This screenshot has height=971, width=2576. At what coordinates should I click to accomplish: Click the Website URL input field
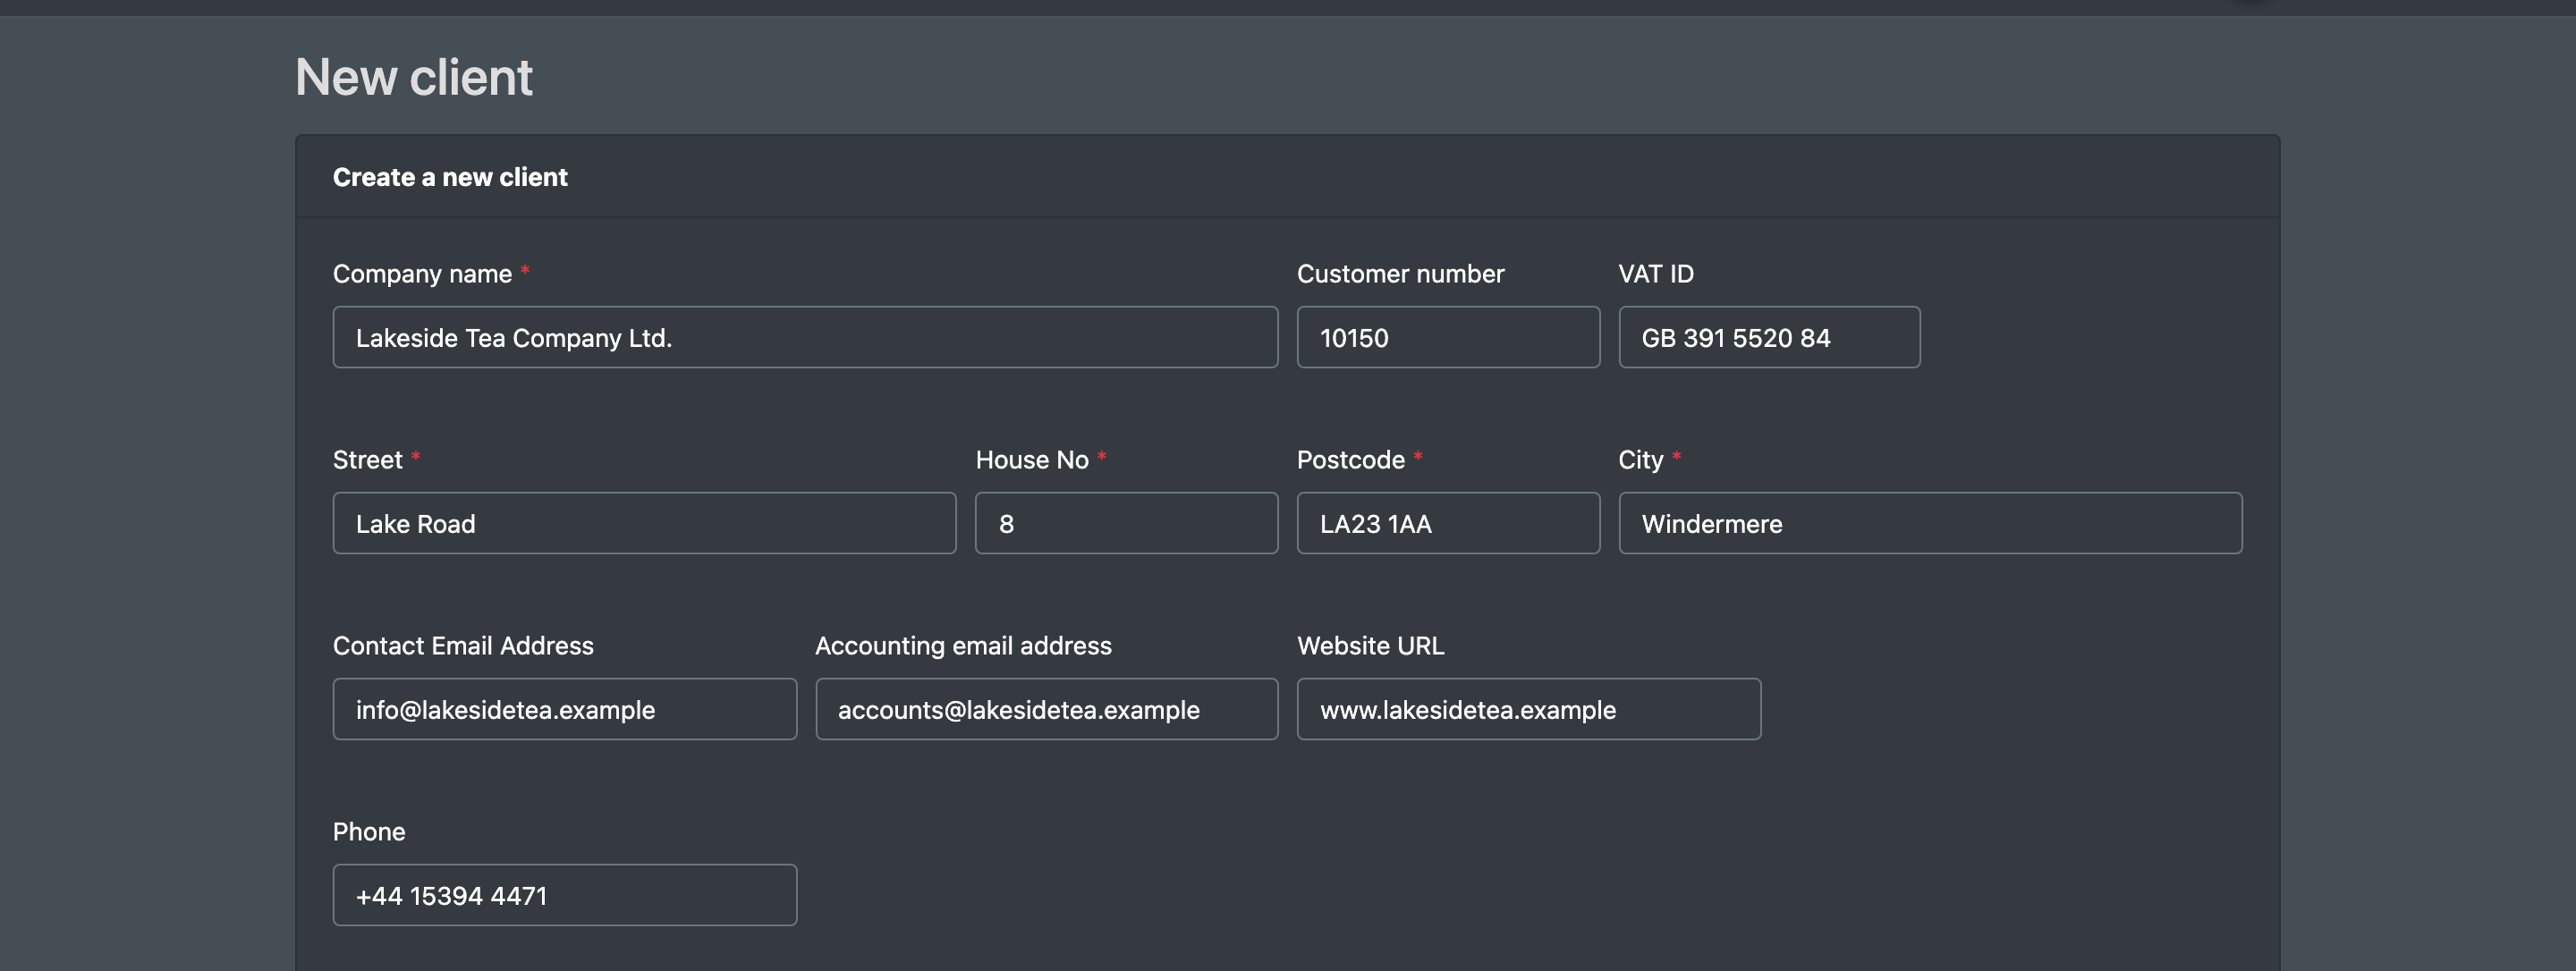pyautogui.click(x=1529, y=709)
